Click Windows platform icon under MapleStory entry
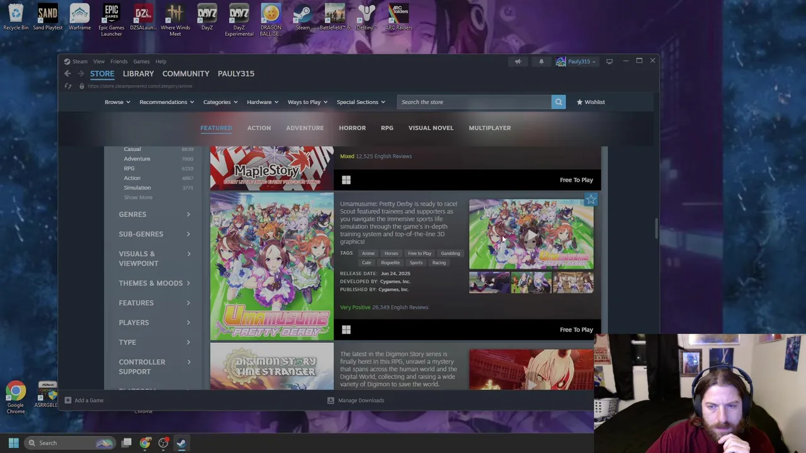806x453 pixels. 346,180
